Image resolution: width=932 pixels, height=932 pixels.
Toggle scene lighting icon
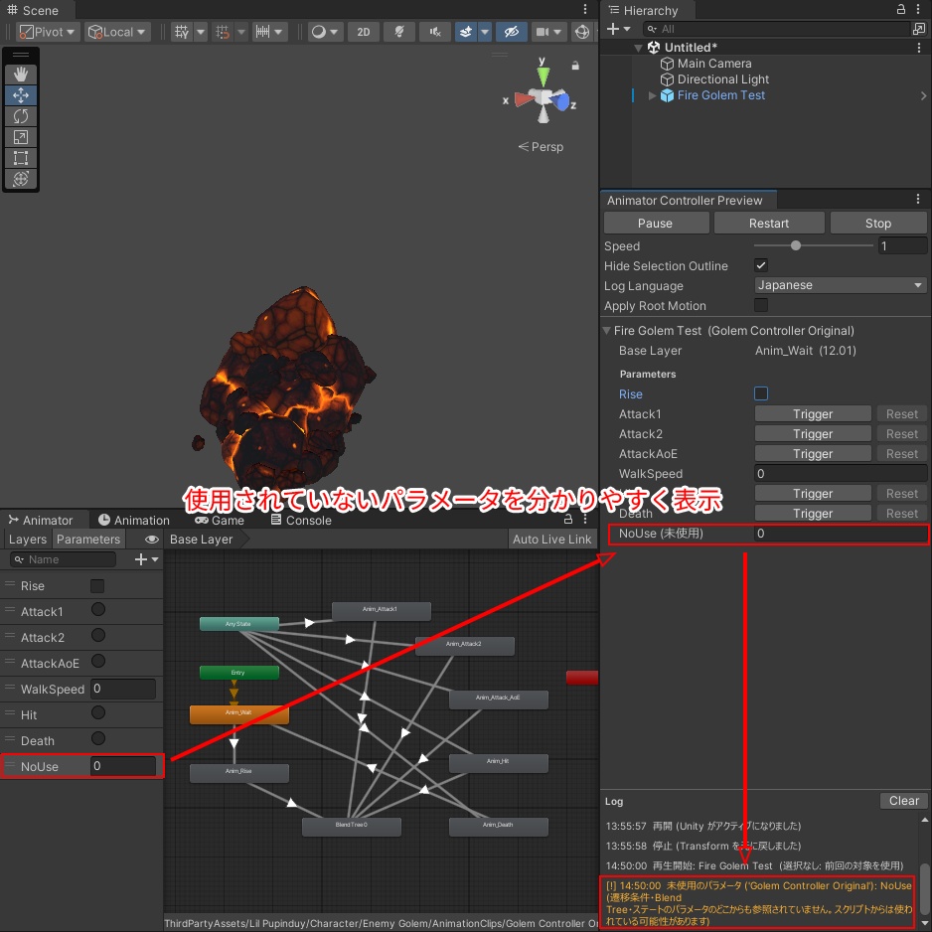click(398, 32)
